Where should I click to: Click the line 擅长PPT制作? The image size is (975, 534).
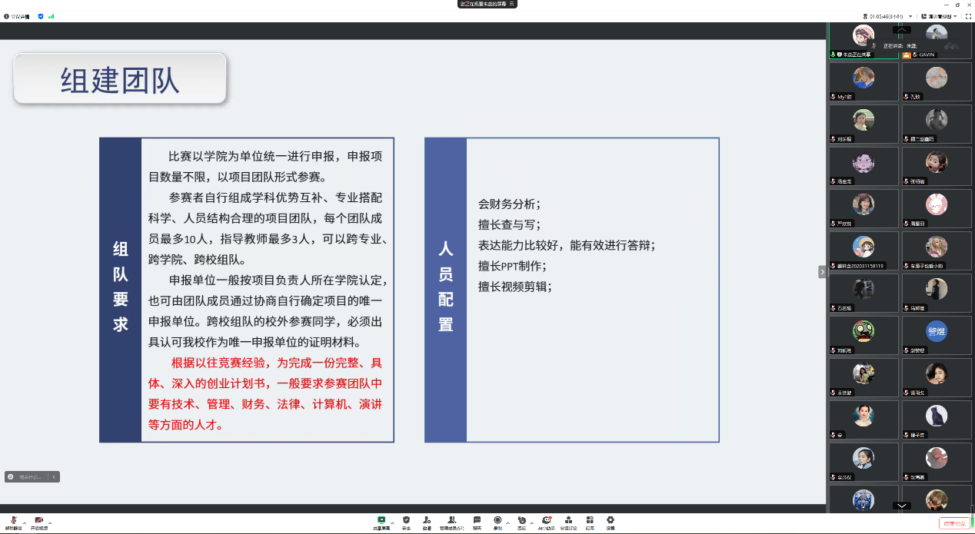(512, 266)
